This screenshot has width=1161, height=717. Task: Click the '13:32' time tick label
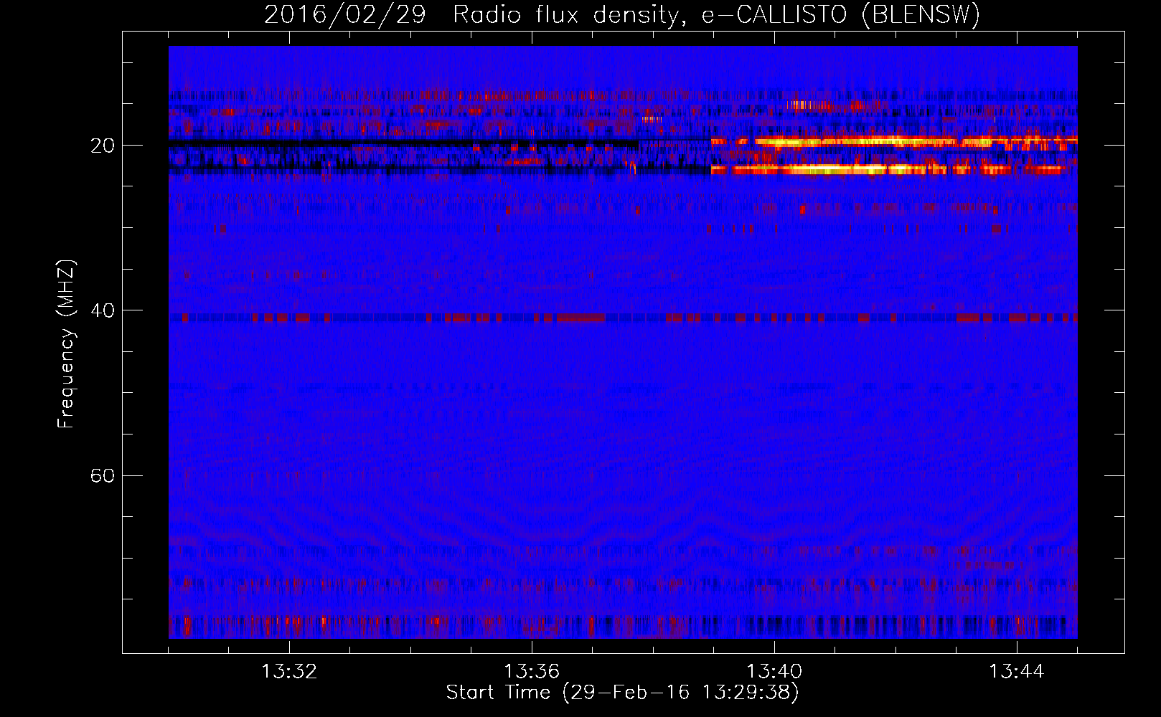coord(289,671)
